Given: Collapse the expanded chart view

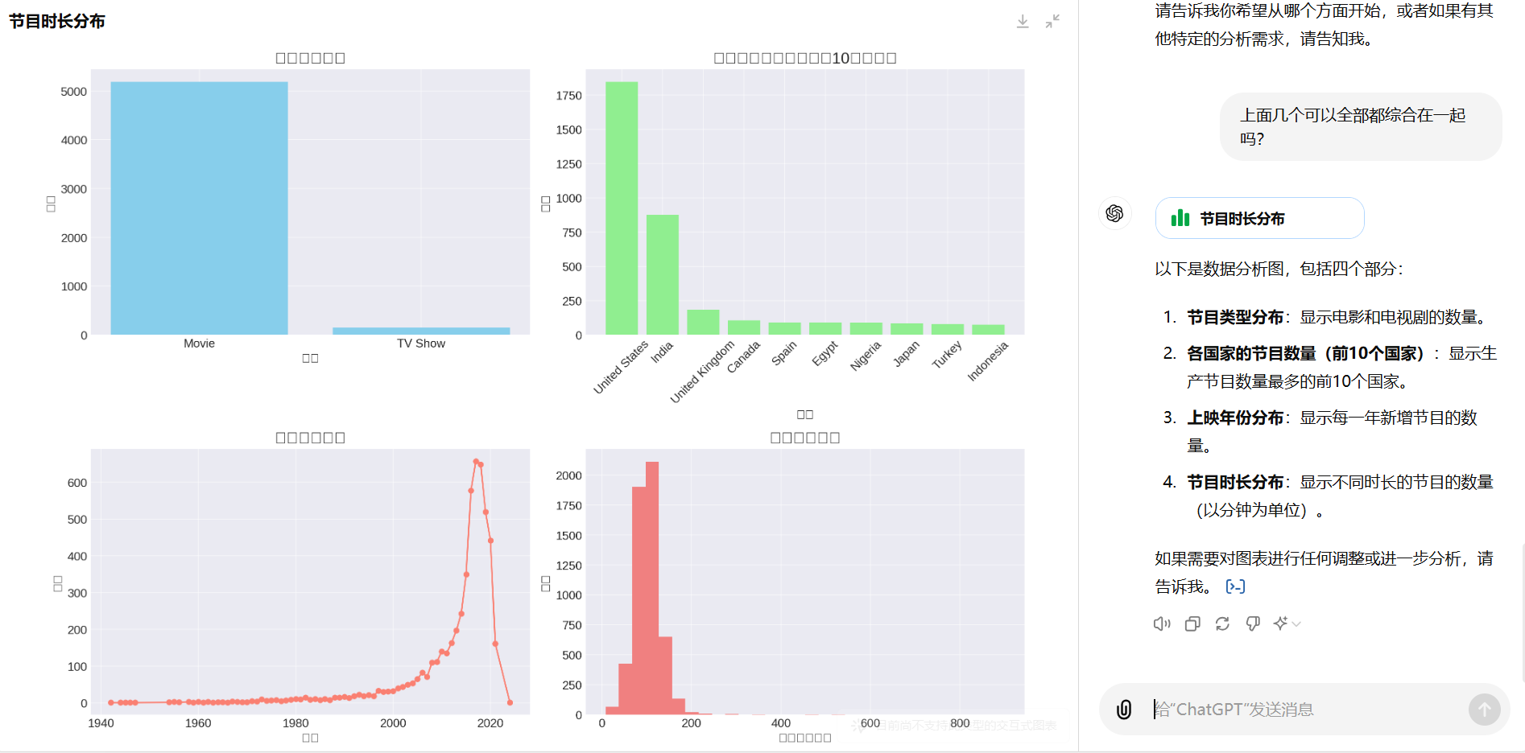Looking at the screenshot, I should pos(1052,22).
